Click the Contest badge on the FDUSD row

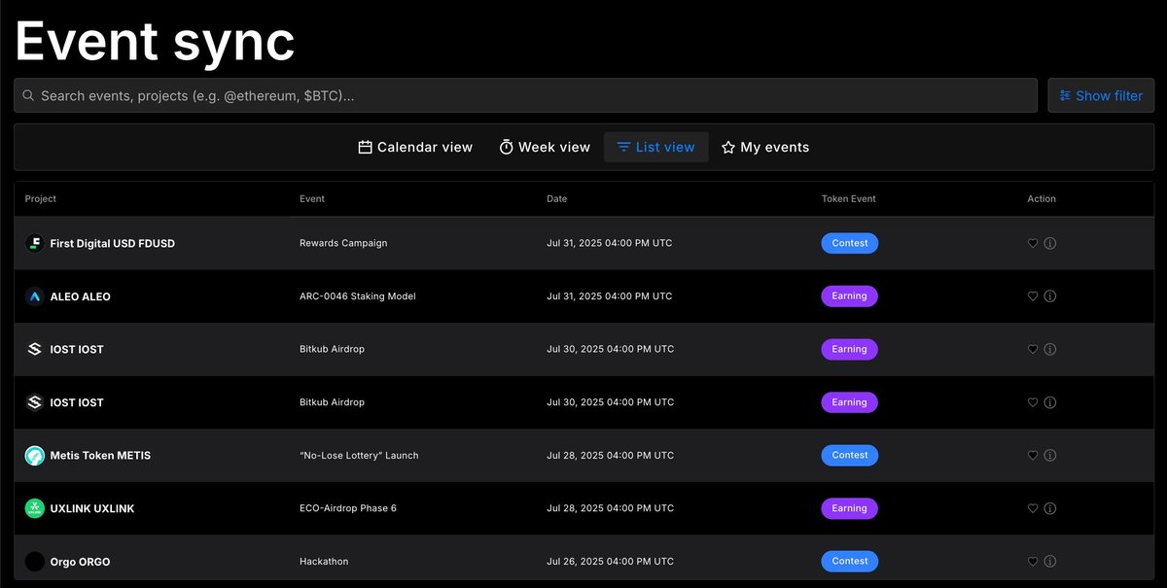coord(850,243)
